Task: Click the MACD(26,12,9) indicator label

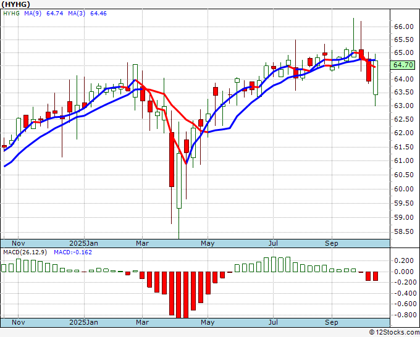Action: tap(25, 252)
